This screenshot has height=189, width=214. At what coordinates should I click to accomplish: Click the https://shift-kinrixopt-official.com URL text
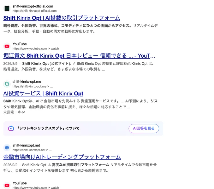pyautogui.click(x=34, y=11)
